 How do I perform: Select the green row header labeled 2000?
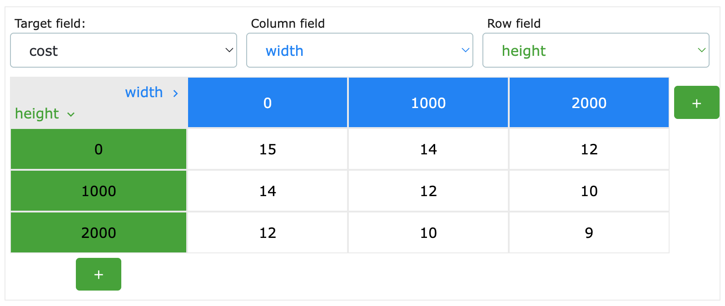(x=98, y=232)
